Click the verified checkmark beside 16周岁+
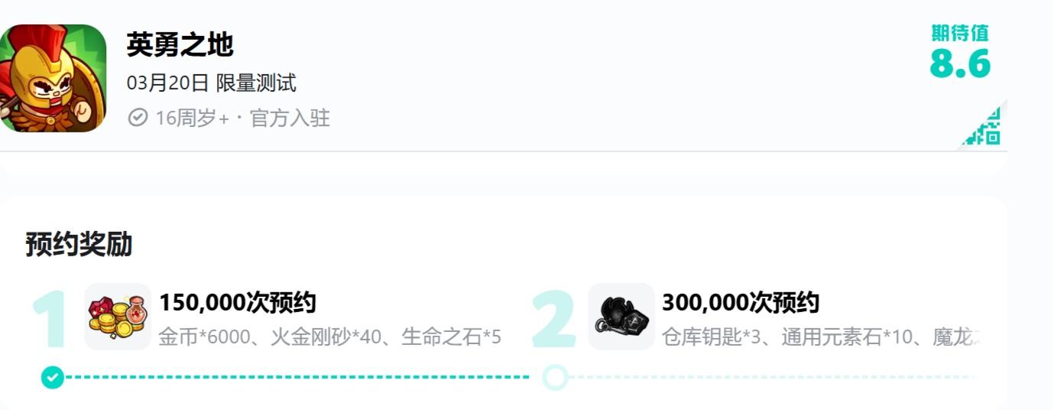The image size is (1054, 410). click(x=138, y=118)
